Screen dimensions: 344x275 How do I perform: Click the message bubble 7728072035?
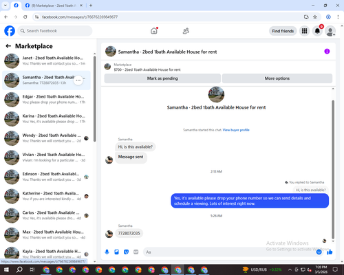click(129, 233)
